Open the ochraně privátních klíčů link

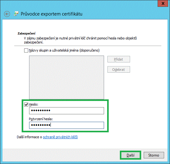60,137
